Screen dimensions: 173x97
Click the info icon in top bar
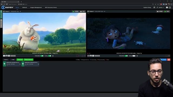coord(167,8)
